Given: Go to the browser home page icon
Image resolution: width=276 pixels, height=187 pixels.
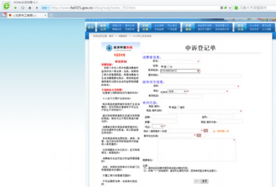Looking at the screenshot, I should coord(30,8).
